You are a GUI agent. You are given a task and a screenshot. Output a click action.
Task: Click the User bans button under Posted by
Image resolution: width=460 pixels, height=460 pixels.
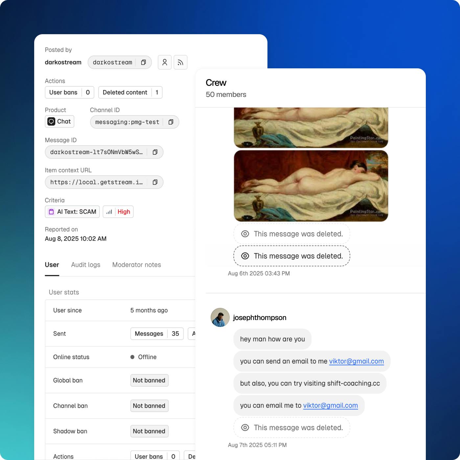[x=69, y=93]
